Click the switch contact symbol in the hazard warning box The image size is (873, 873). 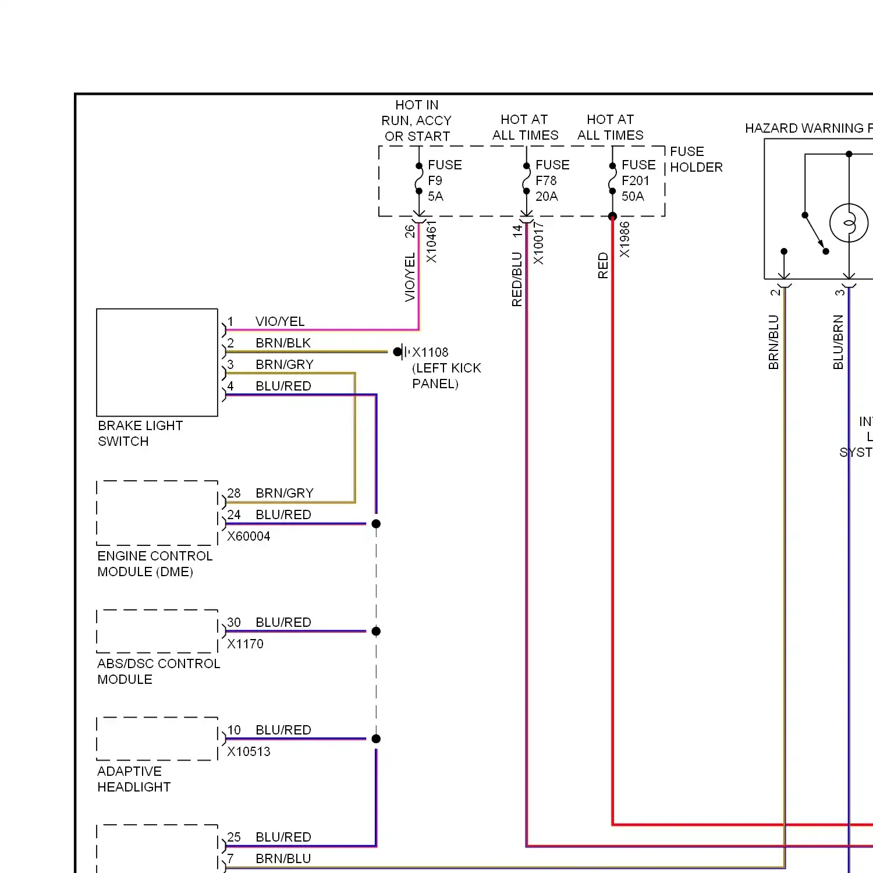(x=815, y=233)
